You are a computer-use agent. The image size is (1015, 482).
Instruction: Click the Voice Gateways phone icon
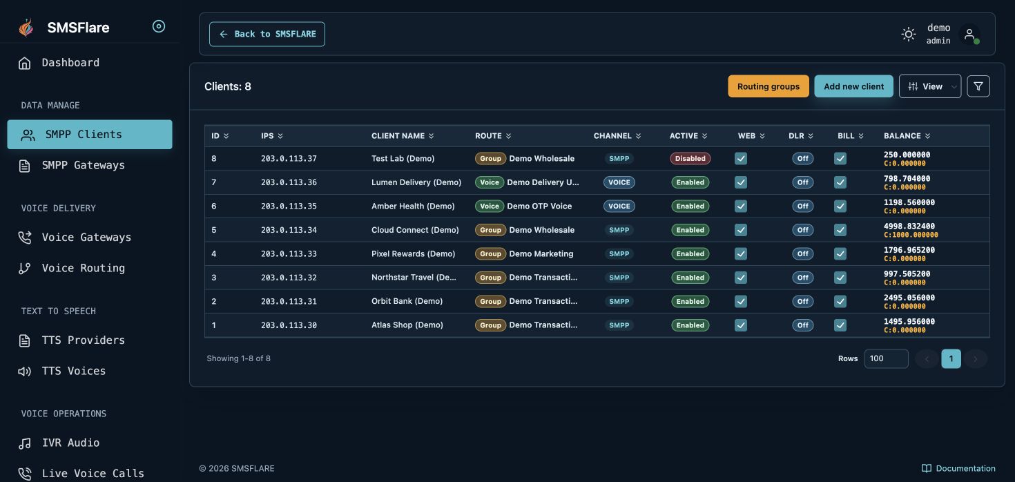tap(25, 238)
